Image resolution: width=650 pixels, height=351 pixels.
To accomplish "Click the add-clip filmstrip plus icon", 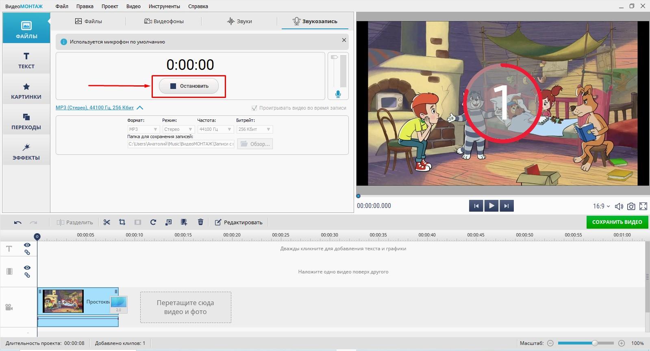I will tap(184, 222).
